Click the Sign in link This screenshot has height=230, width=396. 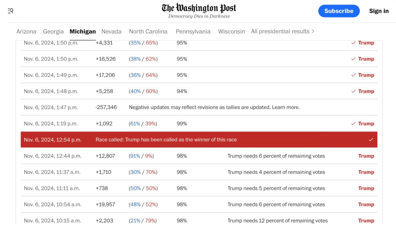pyautogui.click(x=379, y=11)
